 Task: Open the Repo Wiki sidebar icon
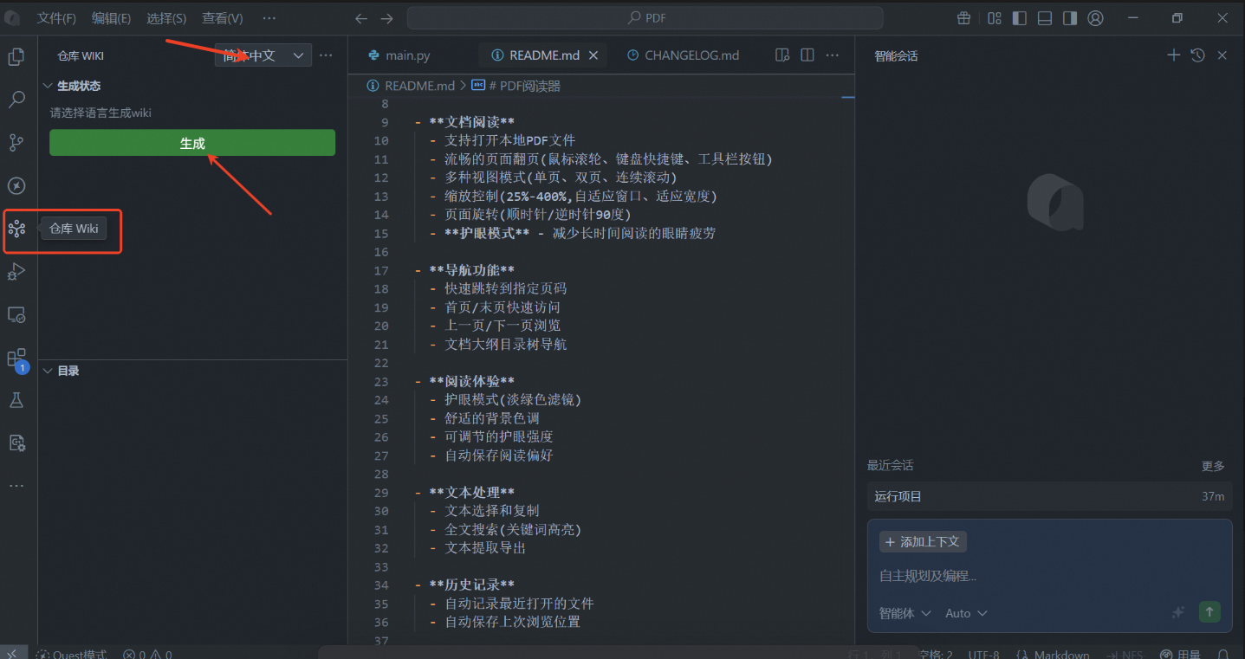pyautogui.click(x=16, y=229)
